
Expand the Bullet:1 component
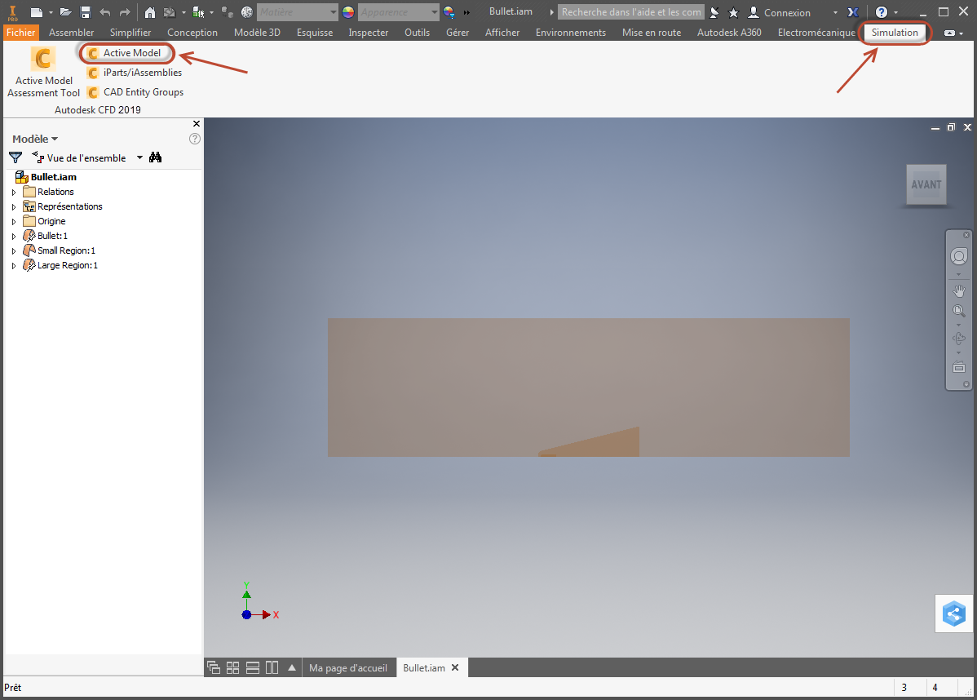coord(14,237)
